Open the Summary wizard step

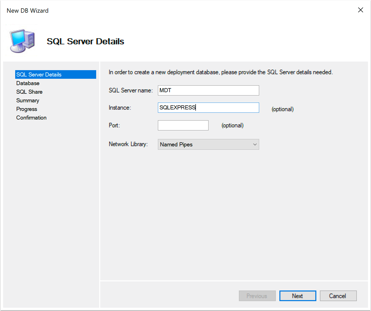pos(28,100)
